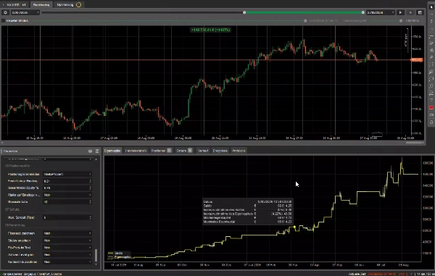Image resolution: width=435 pixels, height=276 pixels.
Task: Switch to the Backtesting tab
Action: coord(41,5)
